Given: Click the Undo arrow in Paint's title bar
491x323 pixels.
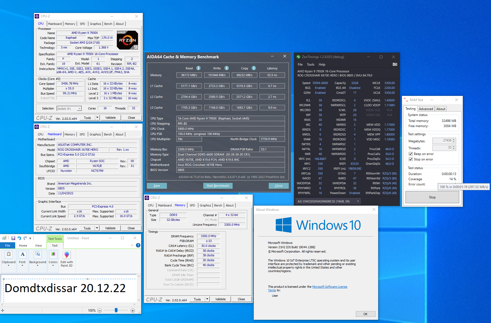Looking at the screenshot, I should [19, 238].
